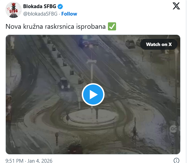Open the Blokada SFBG display name
Image resolution: width=187 pixels, height=163 pixels.
point(40,6)
